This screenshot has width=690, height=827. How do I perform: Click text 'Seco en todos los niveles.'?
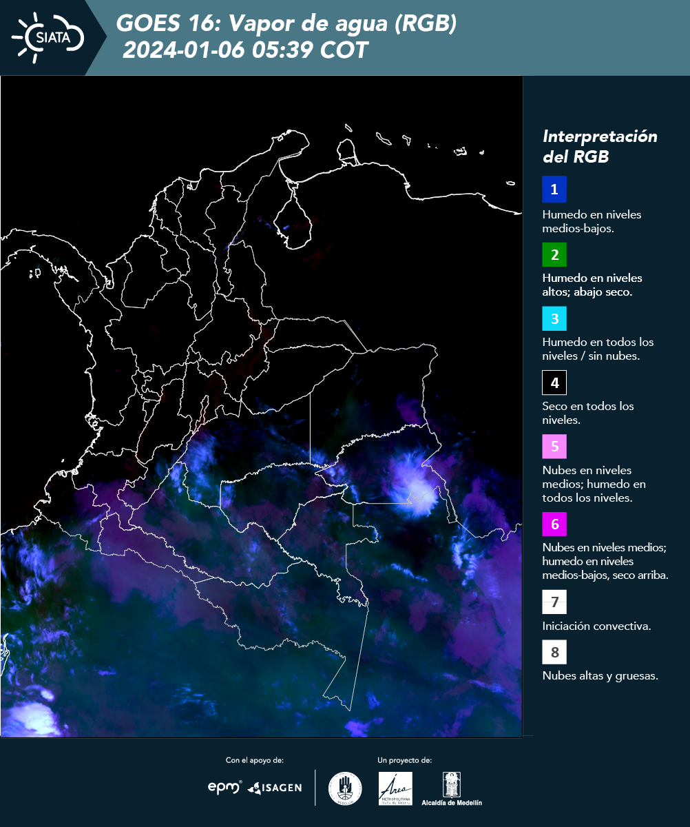click(588, 412)
